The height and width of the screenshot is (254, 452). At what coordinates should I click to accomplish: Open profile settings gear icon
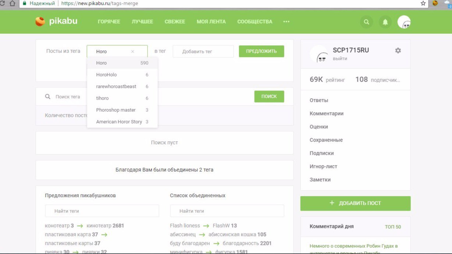[398, 51]
